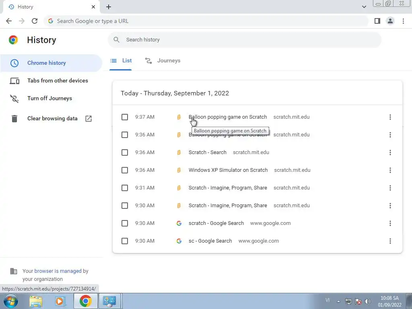Click 9:36 AM Balloon row domain scratch.mit.edu
Screen dimensions: 412x309
[291, 135]
